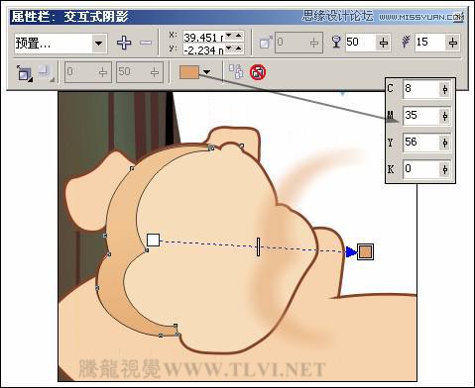This screenshot has height=388, width=475.
Task: Edit the x offset value 39.451
Action: click(x=203, y=37)
